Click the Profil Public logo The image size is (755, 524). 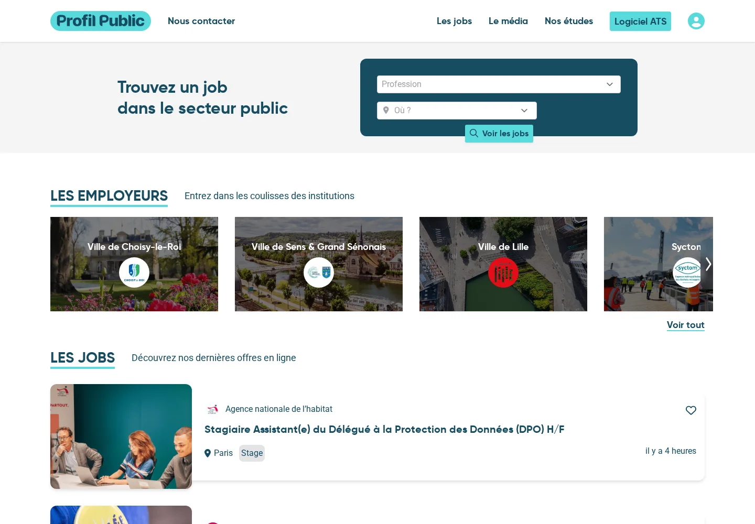(101, 21)
